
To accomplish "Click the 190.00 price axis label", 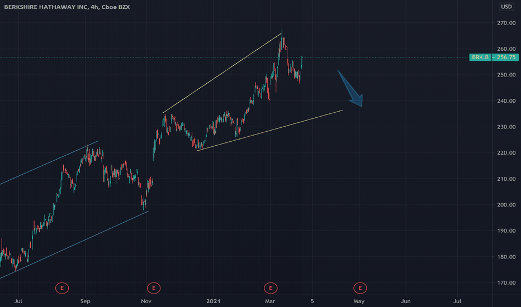I will click(506, 231).
